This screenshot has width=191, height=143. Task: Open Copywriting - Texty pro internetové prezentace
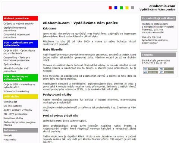(17, 59)
